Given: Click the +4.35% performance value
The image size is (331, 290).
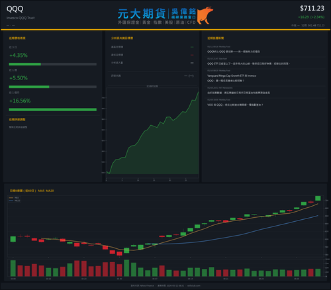Looking at the screenshot, I should click(19, 55).
